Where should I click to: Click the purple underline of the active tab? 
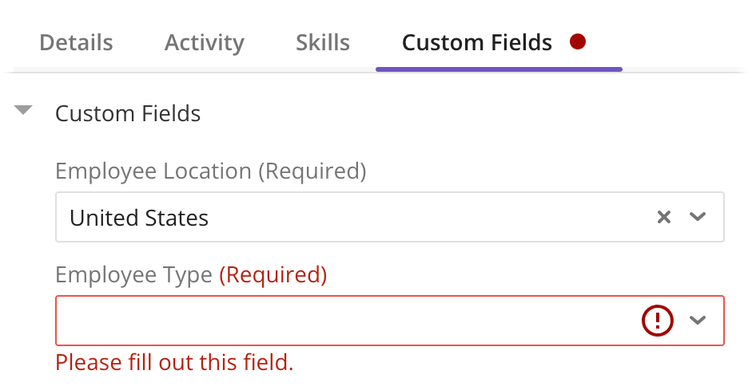coord(499,69)
